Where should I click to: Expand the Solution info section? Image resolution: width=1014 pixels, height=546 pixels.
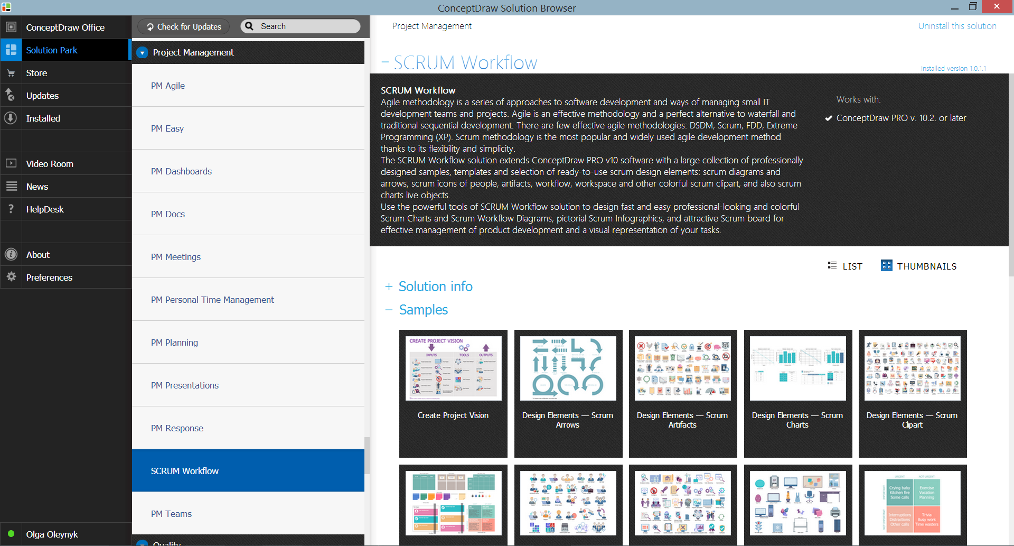point(389,286)
